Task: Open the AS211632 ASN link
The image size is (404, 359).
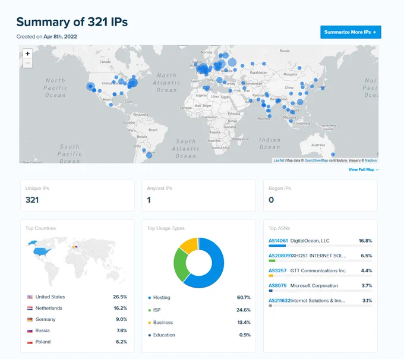Action: click(x=279, y=301)
